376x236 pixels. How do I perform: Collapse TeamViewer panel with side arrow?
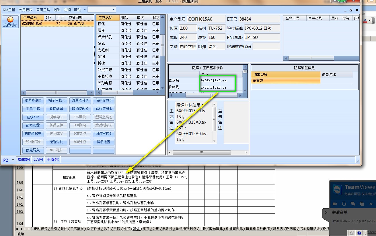pos(326,212)
